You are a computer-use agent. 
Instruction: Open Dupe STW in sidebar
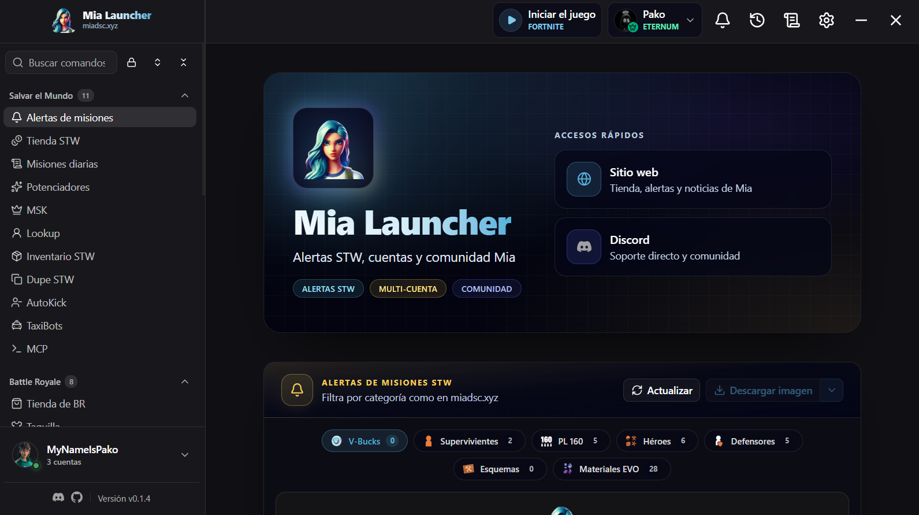100,279
